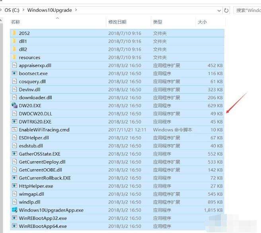261x233 pixels.
Task: Click the 895 KB size value
Action: 215,202
